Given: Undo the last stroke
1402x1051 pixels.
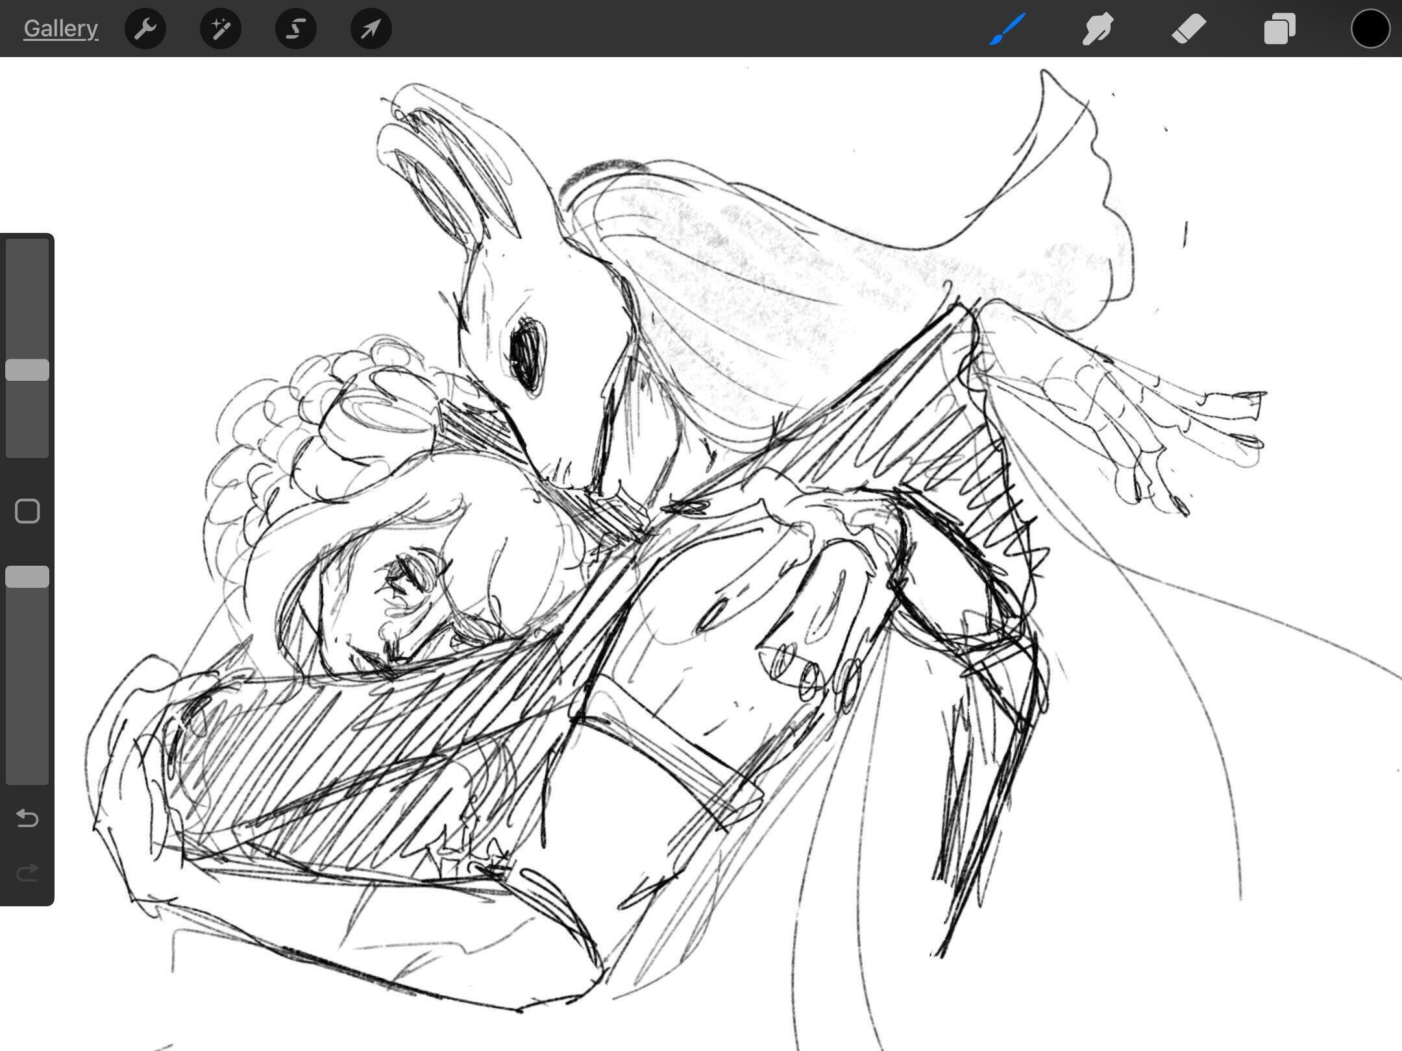Looking at the screenshot, I should coord(27,818).
